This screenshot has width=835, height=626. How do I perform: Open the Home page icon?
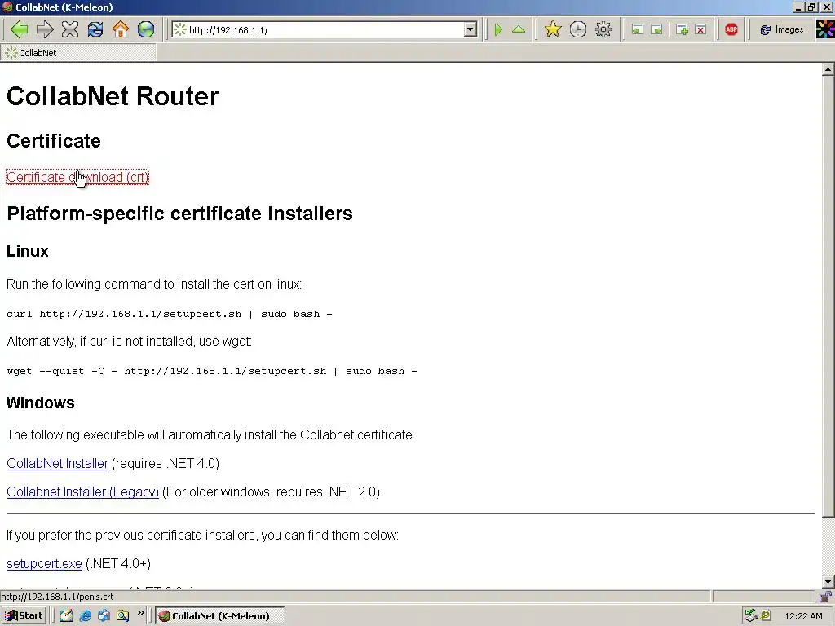pos(121,29)
